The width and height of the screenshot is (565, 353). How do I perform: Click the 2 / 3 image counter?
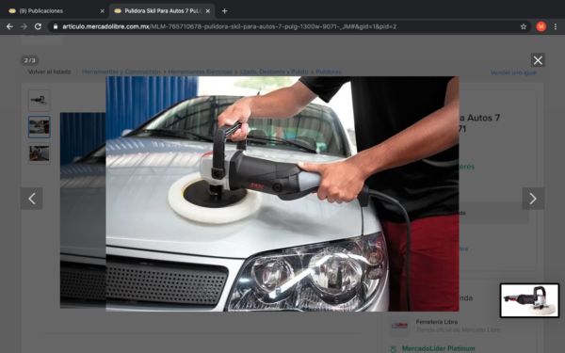click(30, 60)
